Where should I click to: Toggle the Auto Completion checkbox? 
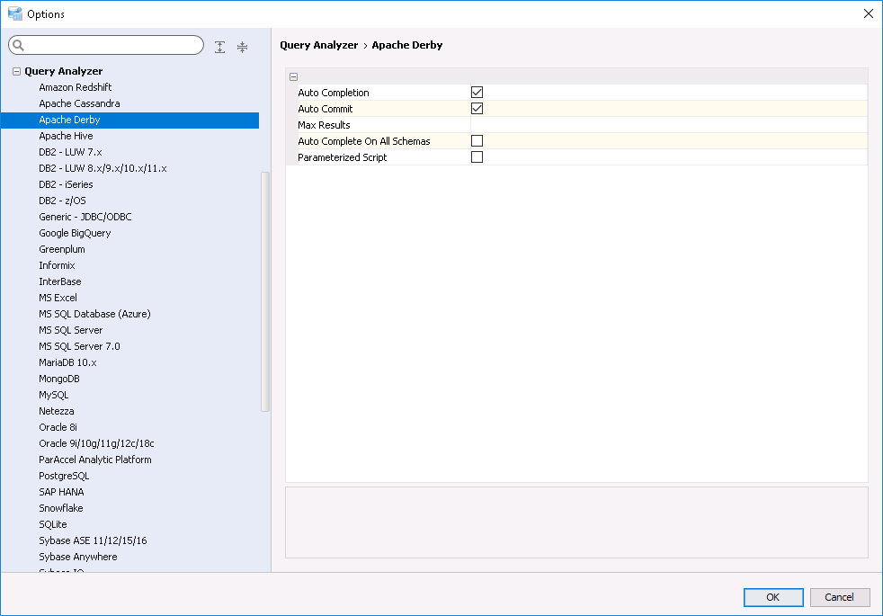(477, 93)
